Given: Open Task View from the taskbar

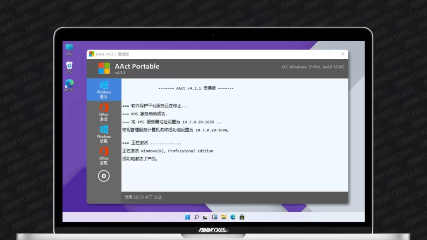Looking at the screenshot, I should point(206,217).
